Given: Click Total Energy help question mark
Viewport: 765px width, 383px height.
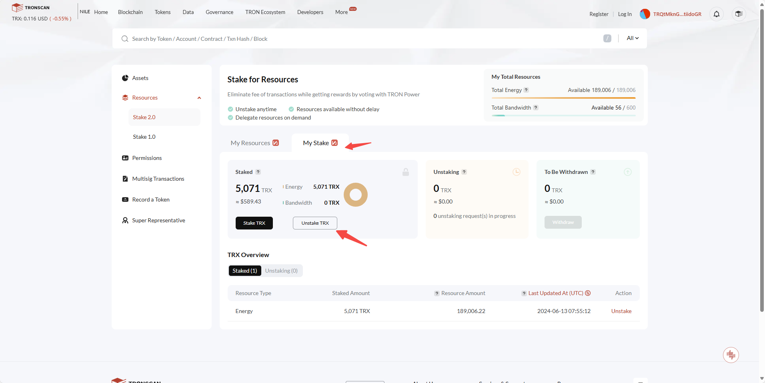Looking at the screenshot, I should coord(526,90).
